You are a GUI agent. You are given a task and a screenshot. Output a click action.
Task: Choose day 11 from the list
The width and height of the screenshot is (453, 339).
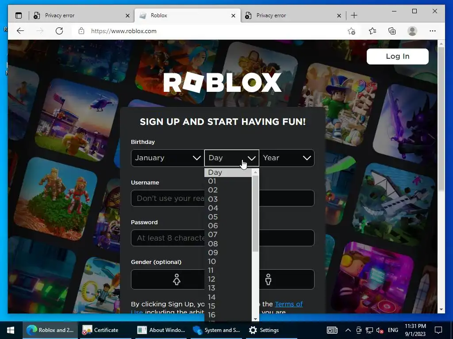point(228,271)
